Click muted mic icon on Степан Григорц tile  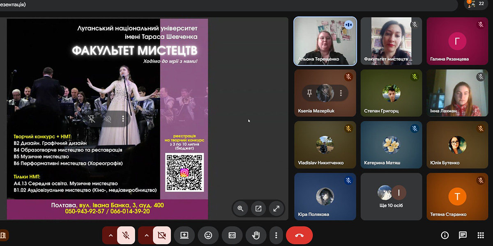coord(415,77)
